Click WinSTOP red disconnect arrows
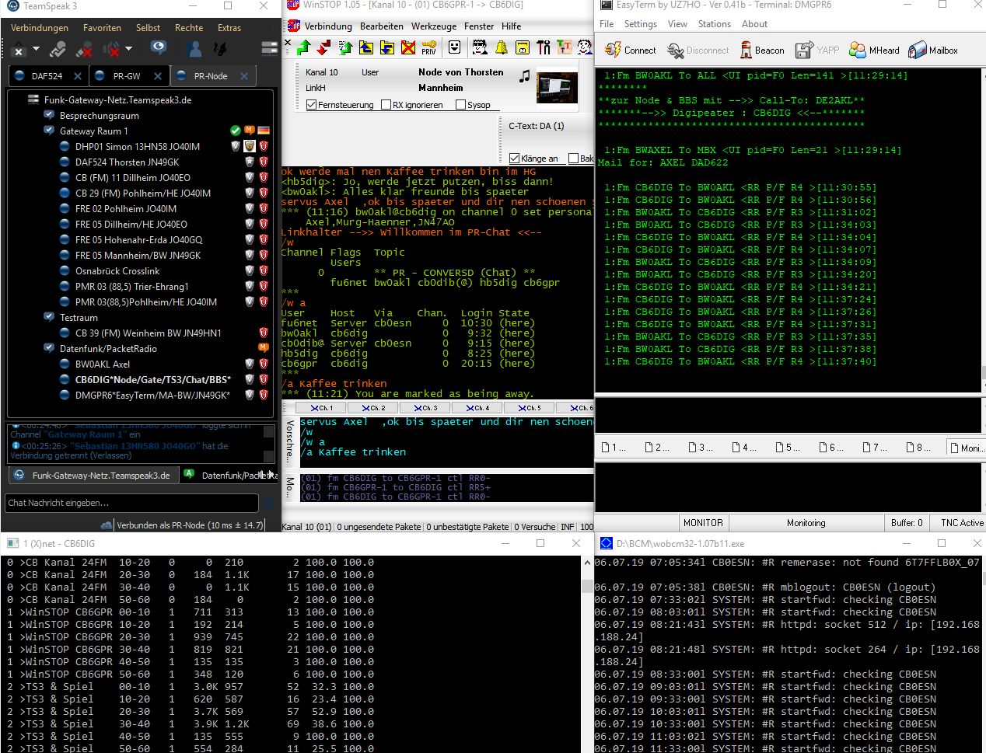This screenshot has height=753, width=986. (324, 48)
